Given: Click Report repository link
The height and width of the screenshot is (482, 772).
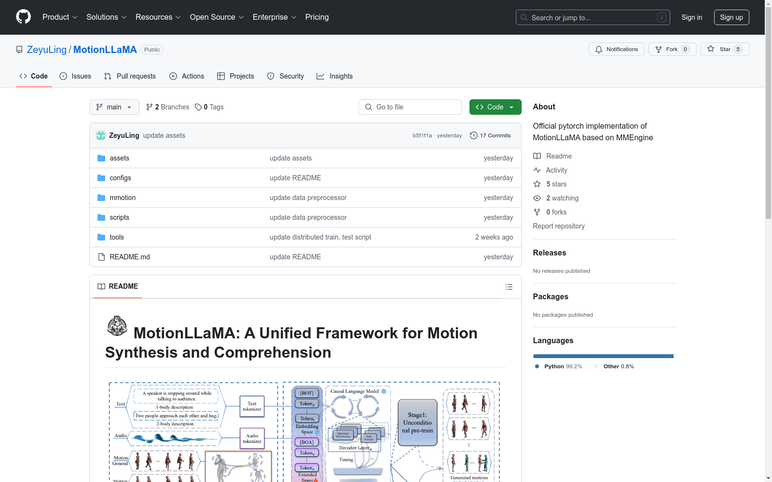Looking at the screenshot, I should (x=559, y=226).
